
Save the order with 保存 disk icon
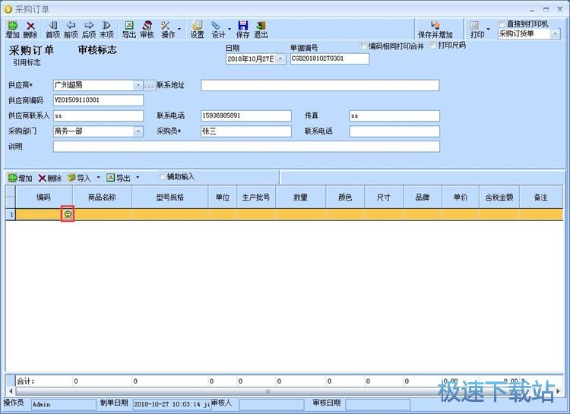243,30
